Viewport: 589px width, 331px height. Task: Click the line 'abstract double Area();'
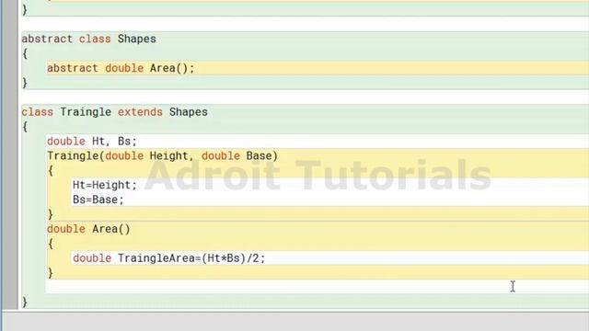pyautogui.click(x=121, y=68)
